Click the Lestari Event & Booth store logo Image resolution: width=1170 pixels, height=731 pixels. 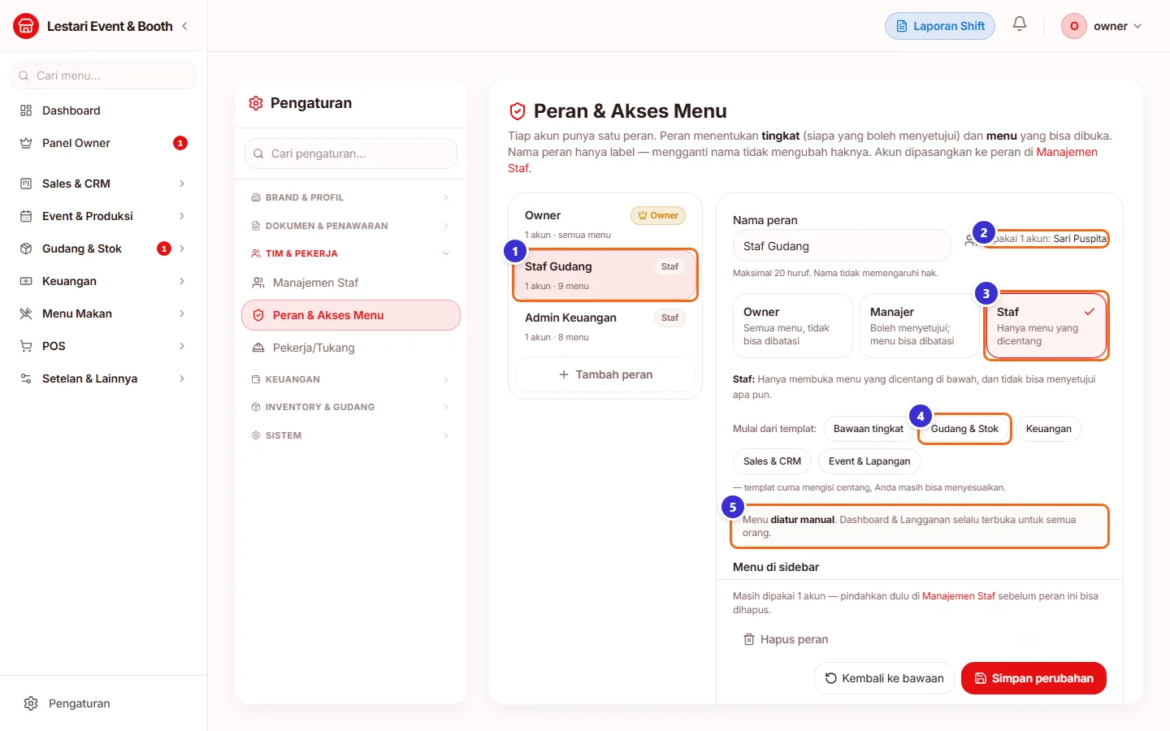(26, 26)
